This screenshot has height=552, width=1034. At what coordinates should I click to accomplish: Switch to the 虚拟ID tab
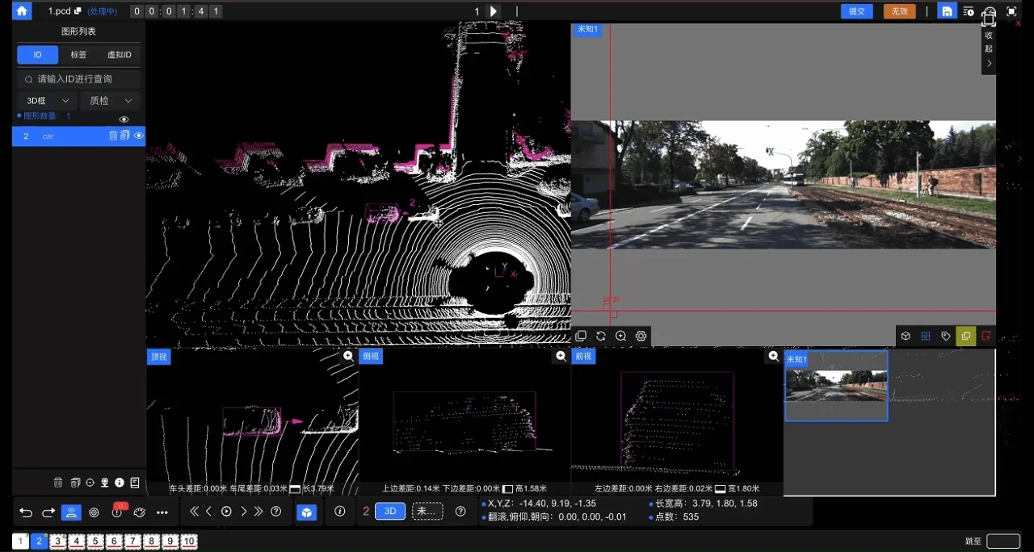coord(119,55)
